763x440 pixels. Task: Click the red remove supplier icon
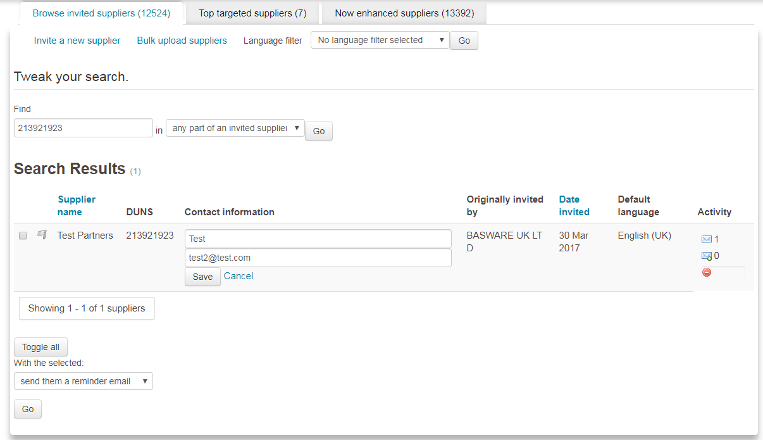pyautogui.click(x=707, y=272)
